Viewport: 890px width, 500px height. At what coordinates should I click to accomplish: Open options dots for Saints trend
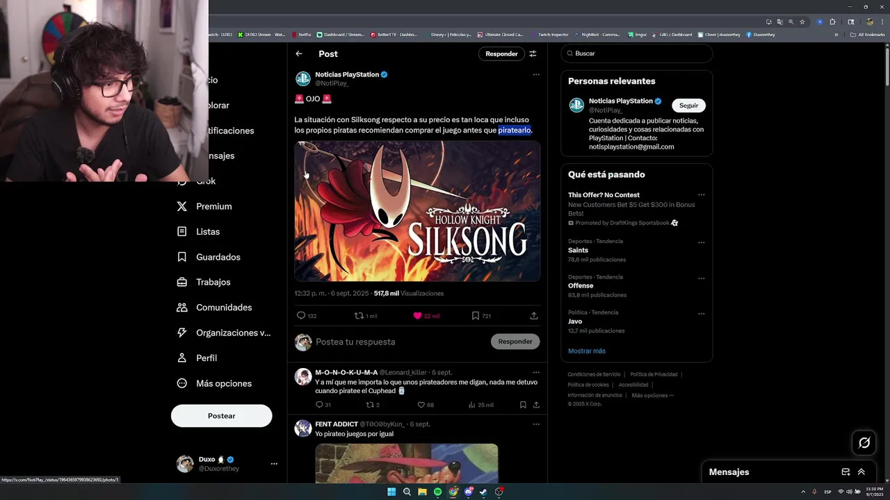(x=701, y=242)
